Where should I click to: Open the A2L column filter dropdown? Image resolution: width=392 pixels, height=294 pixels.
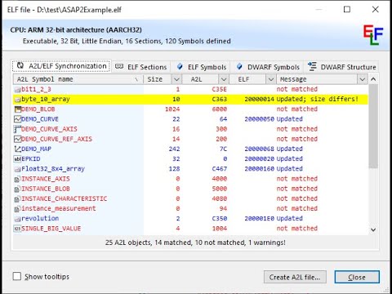(x=224, y=79)
